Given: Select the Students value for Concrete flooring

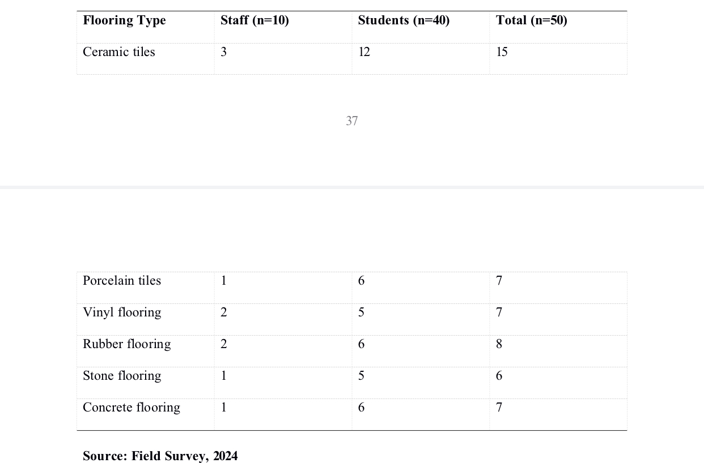Looking at the screenshot, I should click(x=361, y=408).
